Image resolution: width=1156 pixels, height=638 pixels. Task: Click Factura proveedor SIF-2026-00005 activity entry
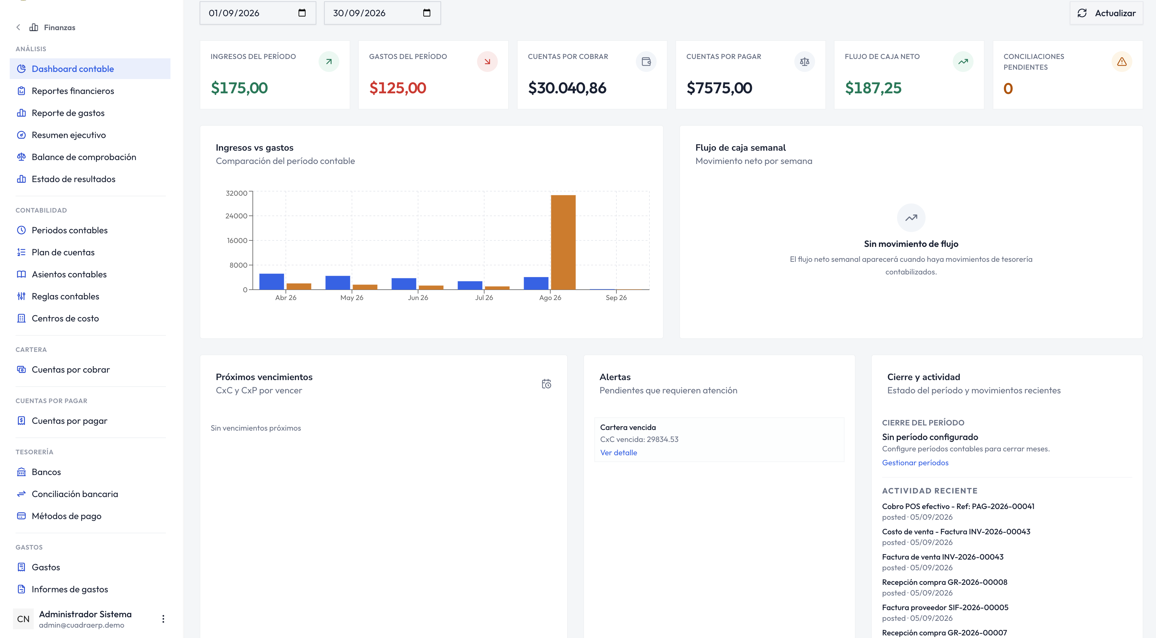click(945, 612)
